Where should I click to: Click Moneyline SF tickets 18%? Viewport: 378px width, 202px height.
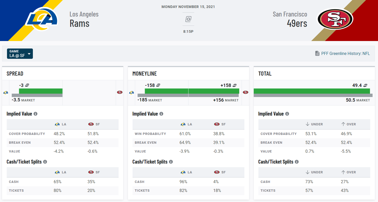click(217, 190)
